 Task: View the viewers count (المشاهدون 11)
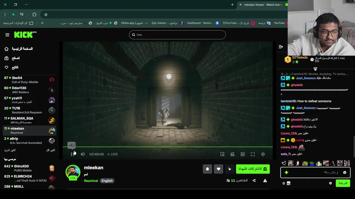[x=237, y=180]
